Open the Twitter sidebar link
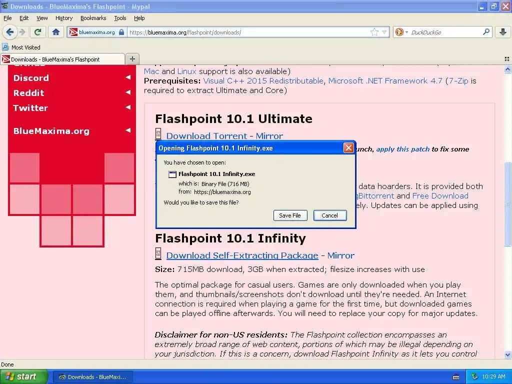Screen dimensions: 512x384 (x=30, y=108)
